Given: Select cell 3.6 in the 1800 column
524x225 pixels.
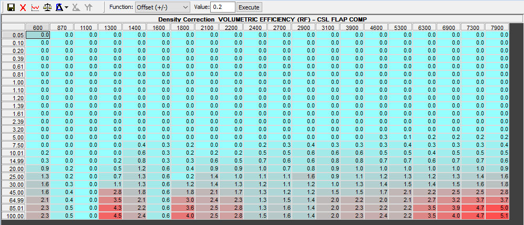Looking at the screenshot, I should pyautogui.click(x=183, y=208).
